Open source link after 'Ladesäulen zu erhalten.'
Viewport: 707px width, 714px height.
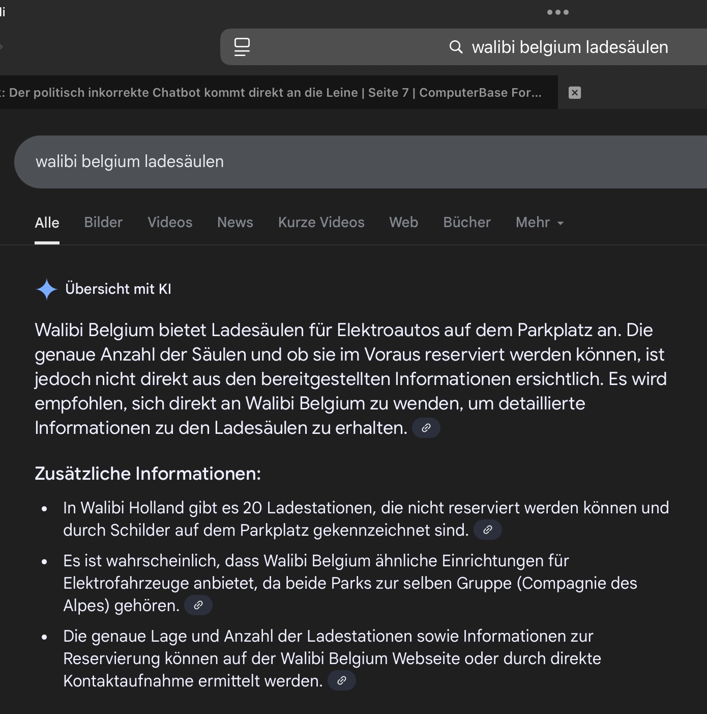coord(426,428)
